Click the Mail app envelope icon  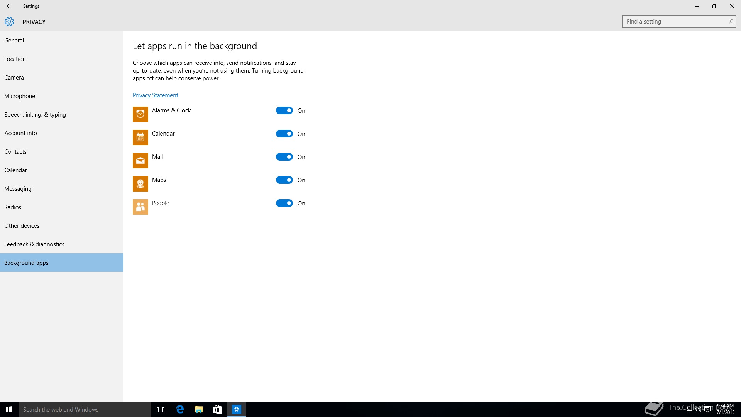click(x=140, y=161)
